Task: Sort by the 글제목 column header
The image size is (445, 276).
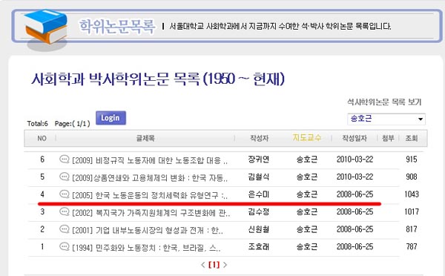Action: (x=145, y=138)
